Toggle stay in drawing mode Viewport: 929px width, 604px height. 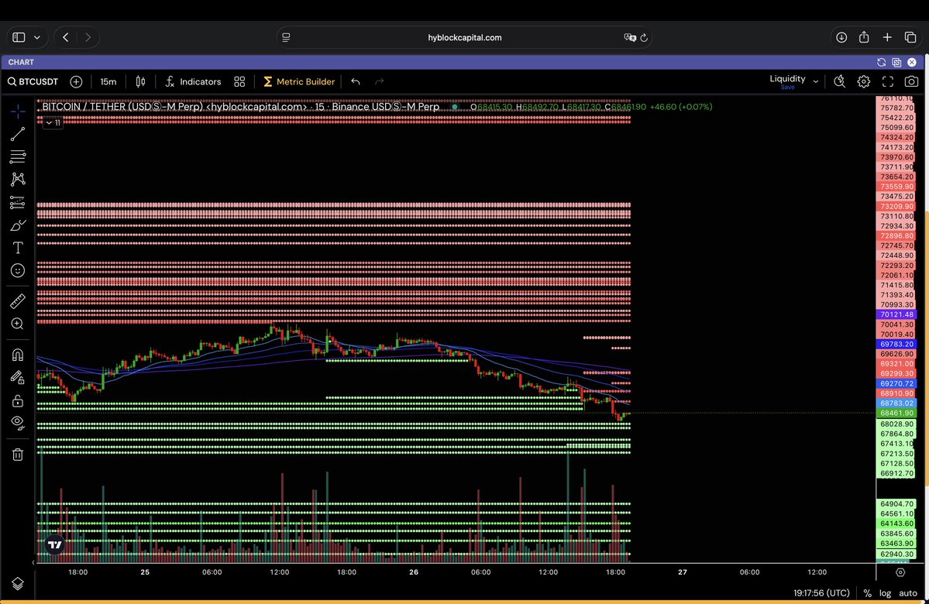[18, 377]
